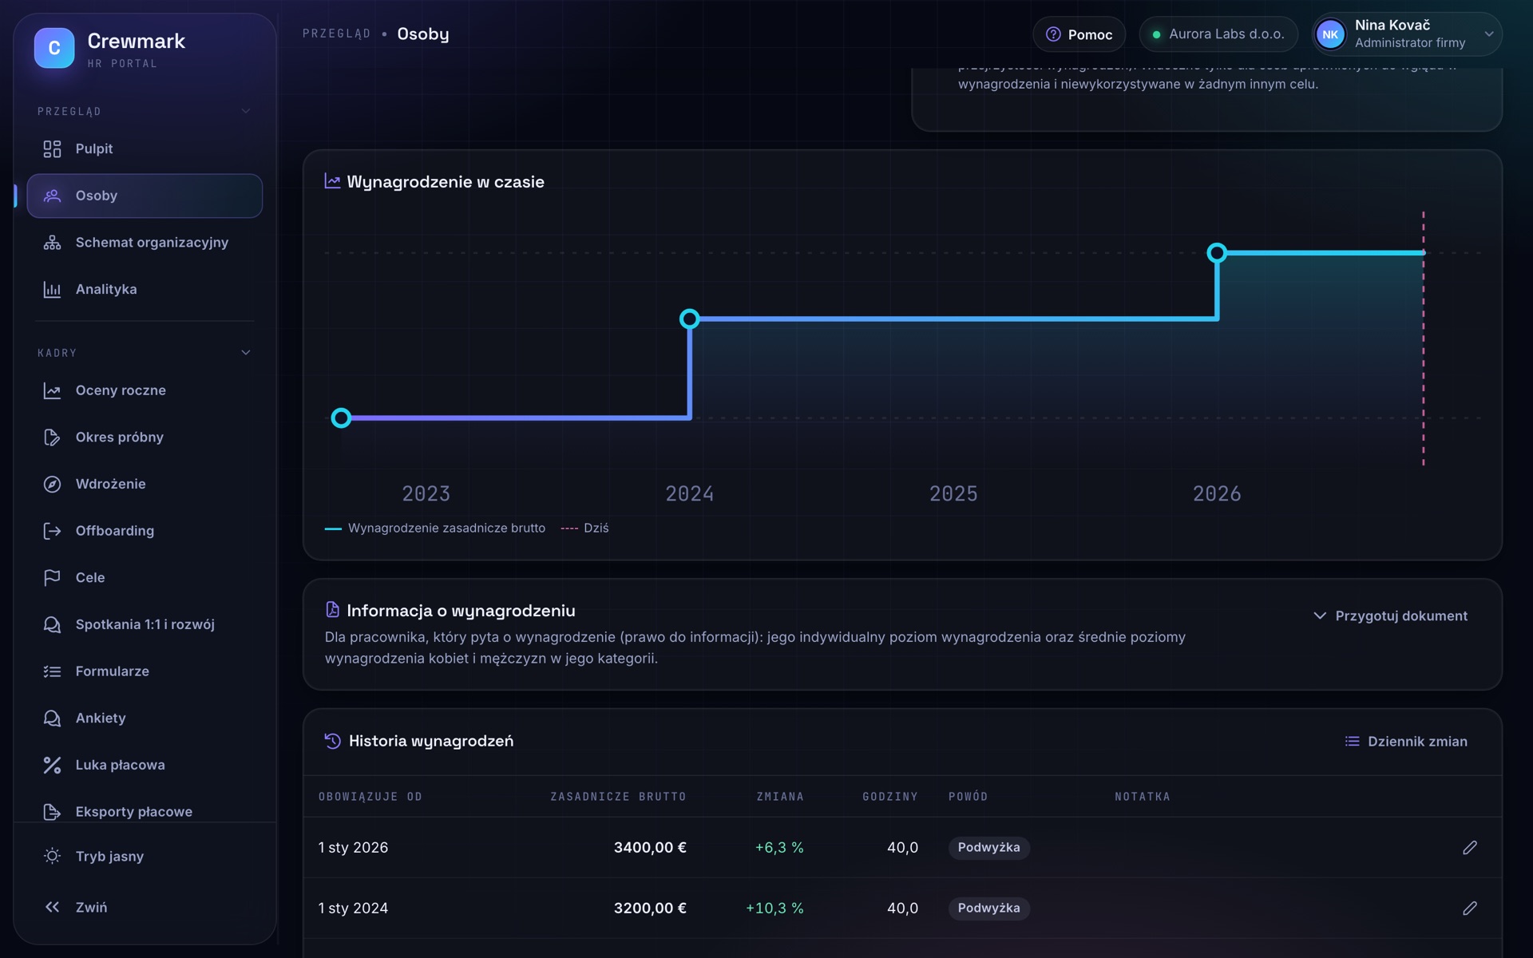
Task: Open the Wdrożenie compass icon
Action: [52, 485]
